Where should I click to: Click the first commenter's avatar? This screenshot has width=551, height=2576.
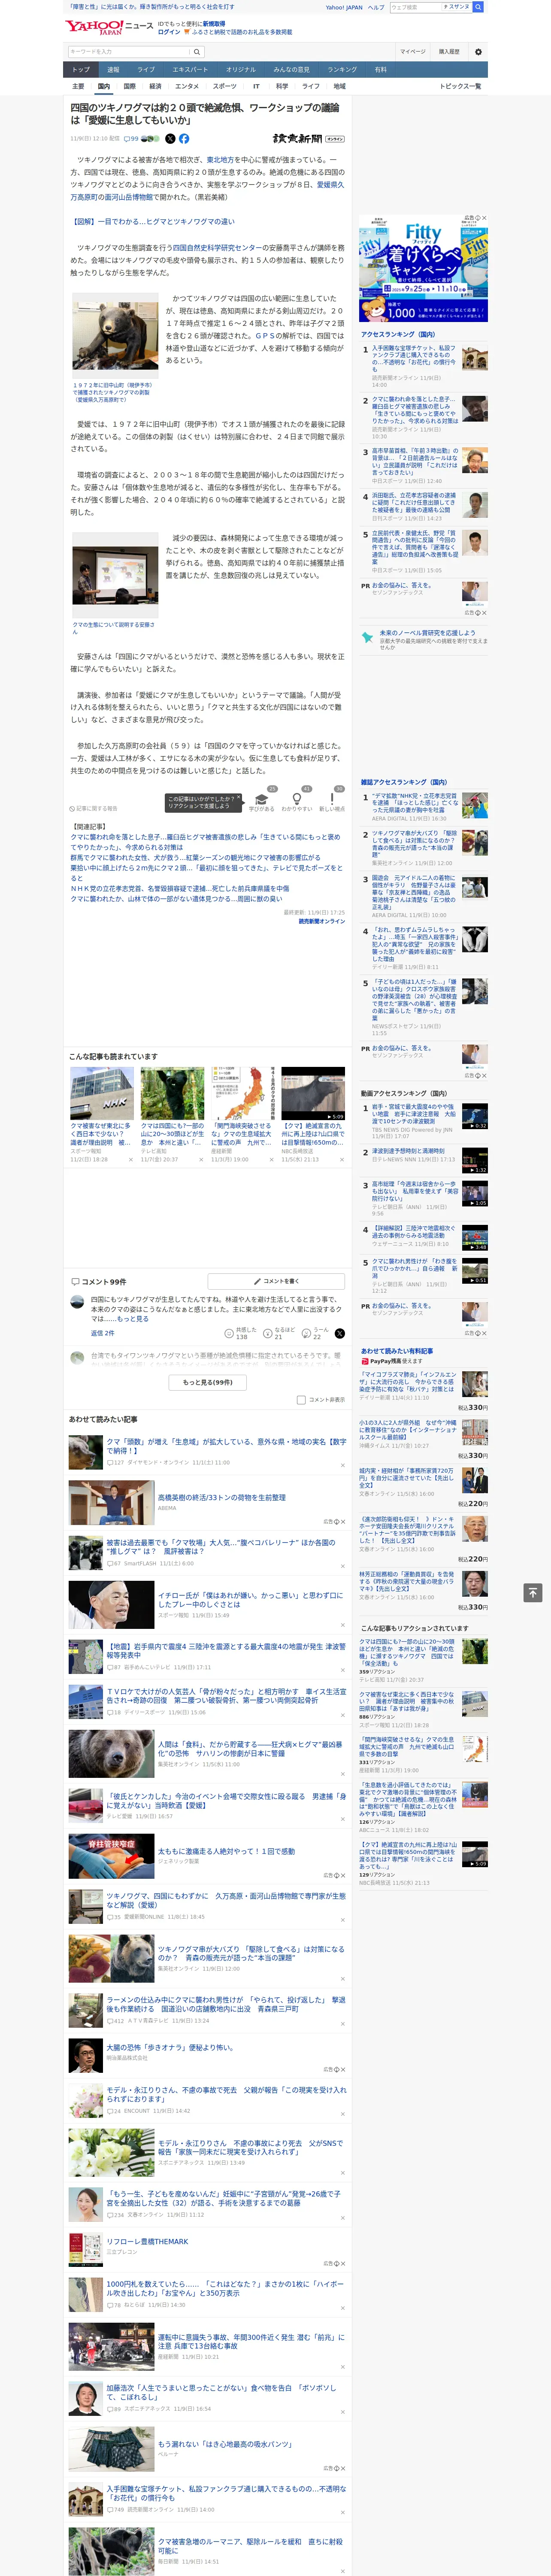[76, 1302]
